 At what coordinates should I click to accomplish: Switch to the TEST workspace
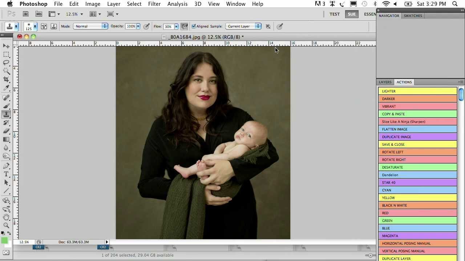(x=335, y=14)
